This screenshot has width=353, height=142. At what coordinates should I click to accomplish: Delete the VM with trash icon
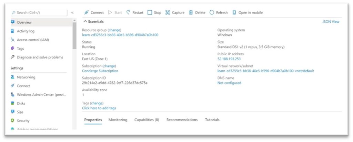point(191,13)
